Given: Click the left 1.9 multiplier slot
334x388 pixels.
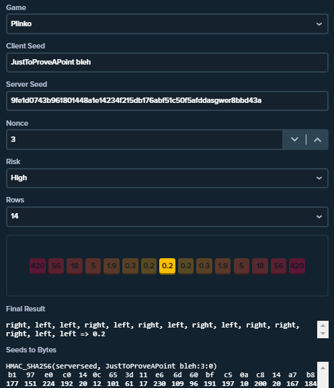Looking at the screenshot, I should coord(112,266).
